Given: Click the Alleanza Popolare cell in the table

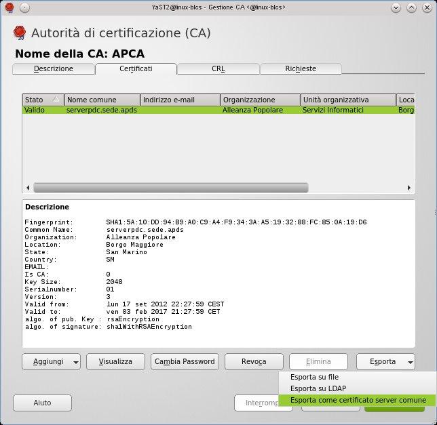Looking at the screenshot, I should click(x=252, y=110).
